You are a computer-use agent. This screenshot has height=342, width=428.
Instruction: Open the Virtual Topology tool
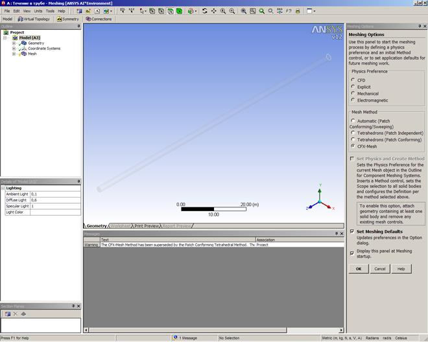point(34,19)
